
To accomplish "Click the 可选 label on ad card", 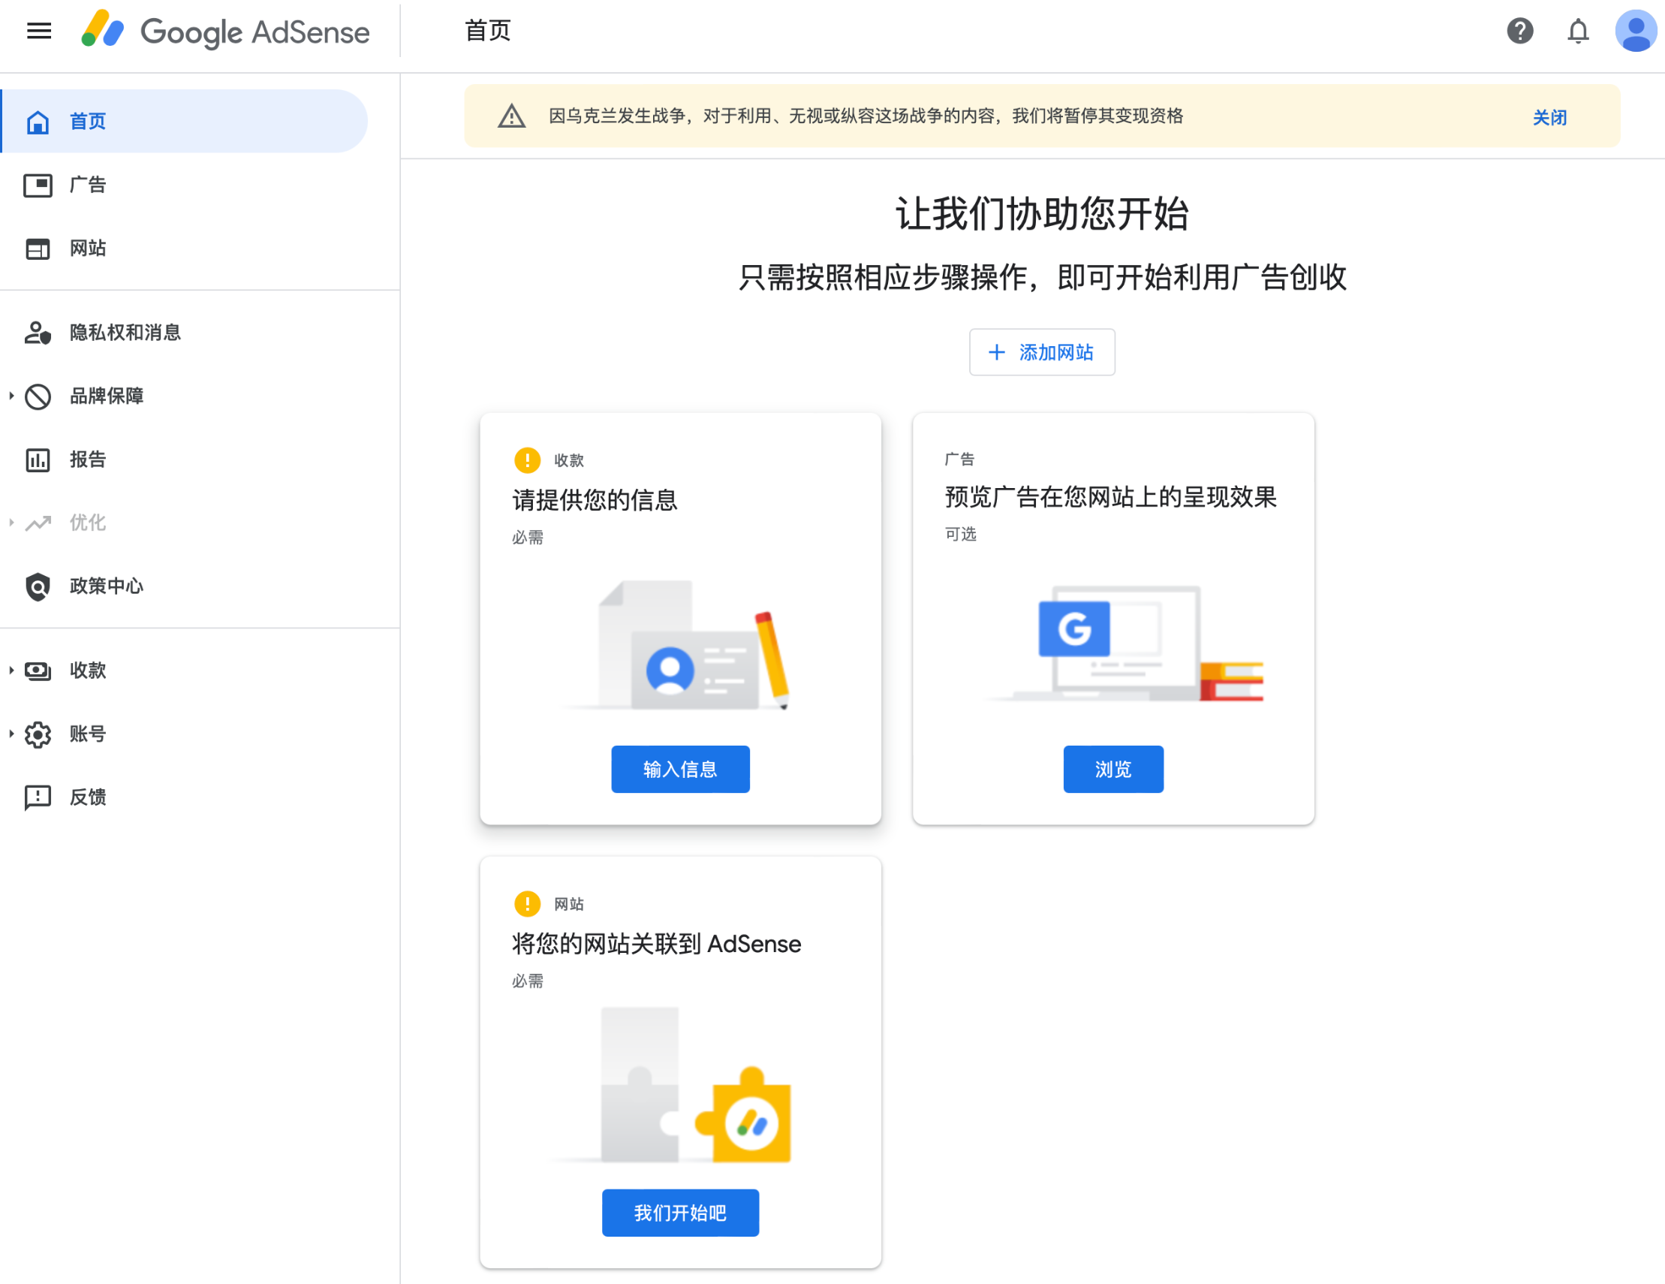I will (x=961, y=535).
